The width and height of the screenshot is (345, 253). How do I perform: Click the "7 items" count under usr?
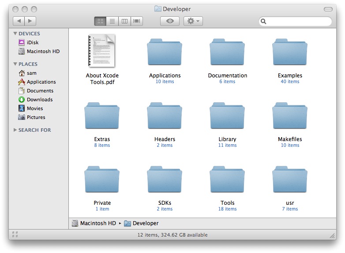[x=290, y=209]
